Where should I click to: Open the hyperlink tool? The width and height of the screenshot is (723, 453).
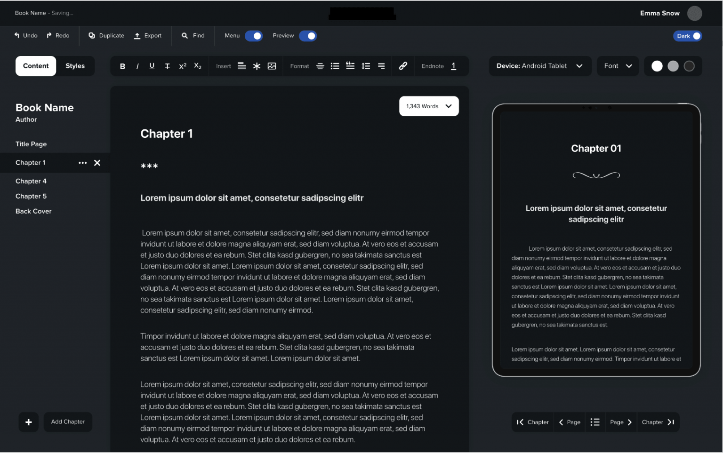click(x=403, y=66)
